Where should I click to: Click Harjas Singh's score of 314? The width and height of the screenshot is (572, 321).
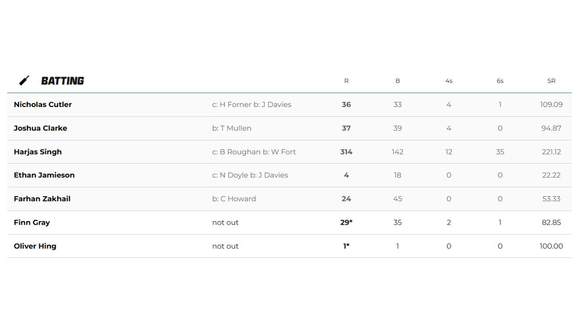[x=346, y=152]
